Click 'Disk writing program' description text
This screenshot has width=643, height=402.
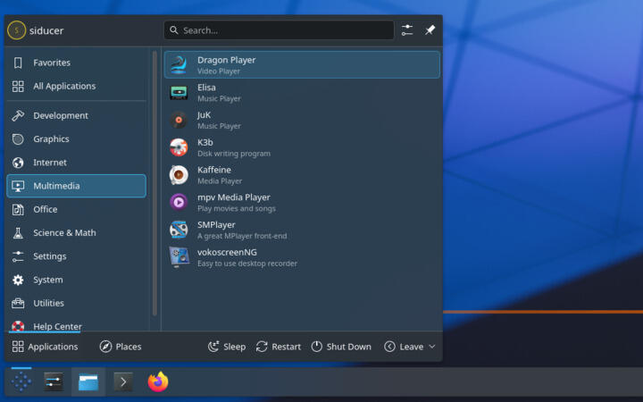(x=234, y=154)
